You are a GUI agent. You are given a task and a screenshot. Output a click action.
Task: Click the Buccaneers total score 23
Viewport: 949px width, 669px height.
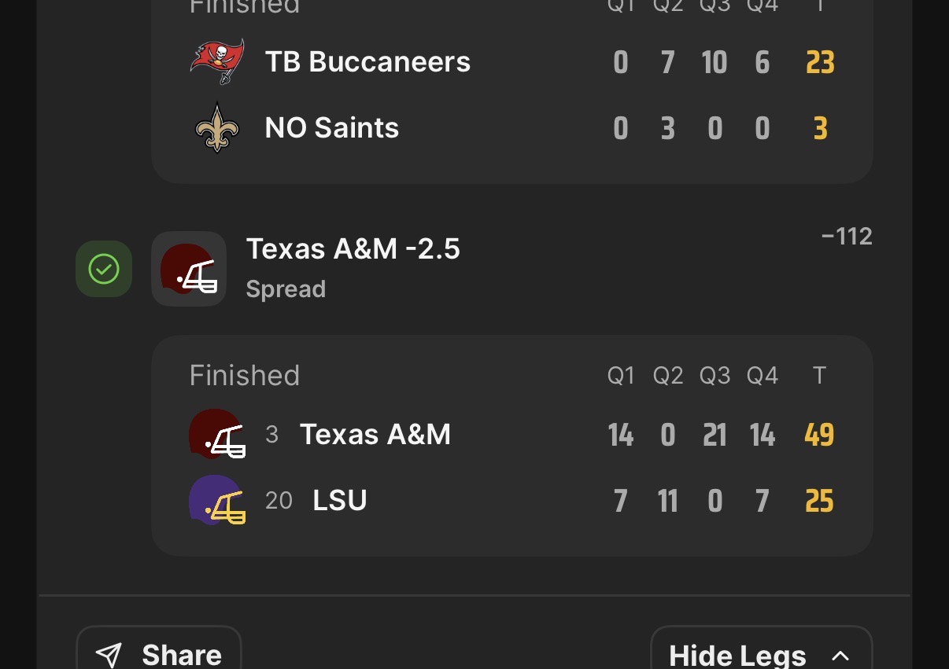click(x=820, y=62)
